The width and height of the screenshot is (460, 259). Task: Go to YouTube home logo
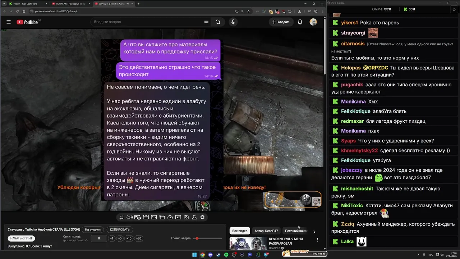27,22
